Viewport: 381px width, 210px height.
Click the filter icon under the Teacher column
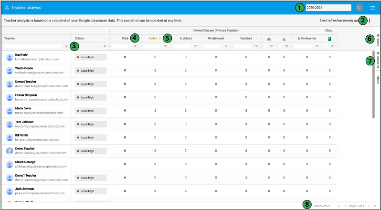[66, 46]
